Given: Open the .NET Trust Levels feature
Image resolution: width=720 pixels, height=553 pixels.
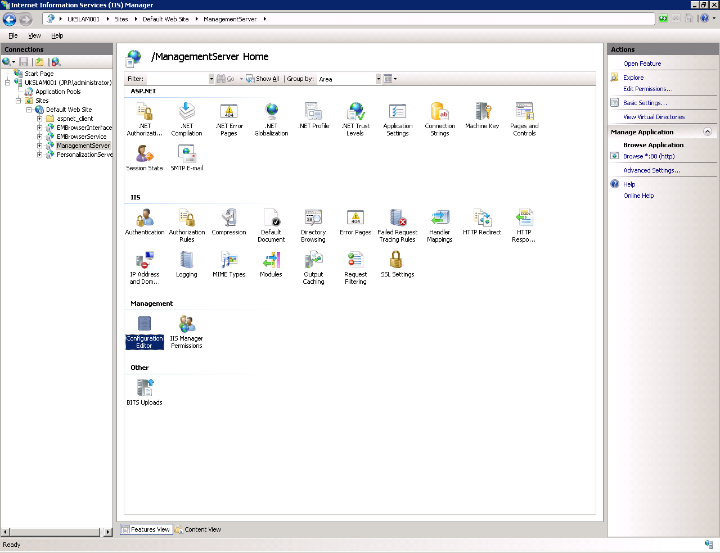Looking at the screenshot, I should click(x=355, y=119).
